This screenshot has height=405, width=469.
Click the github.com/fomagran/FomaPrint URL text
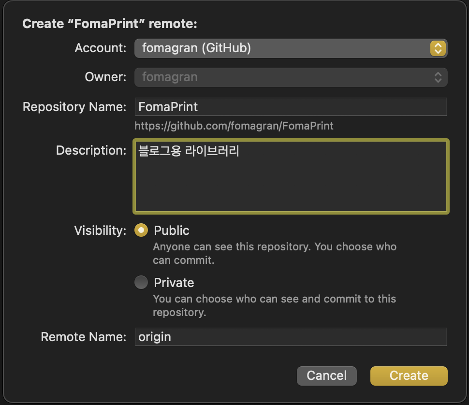(x=234, y=126)
